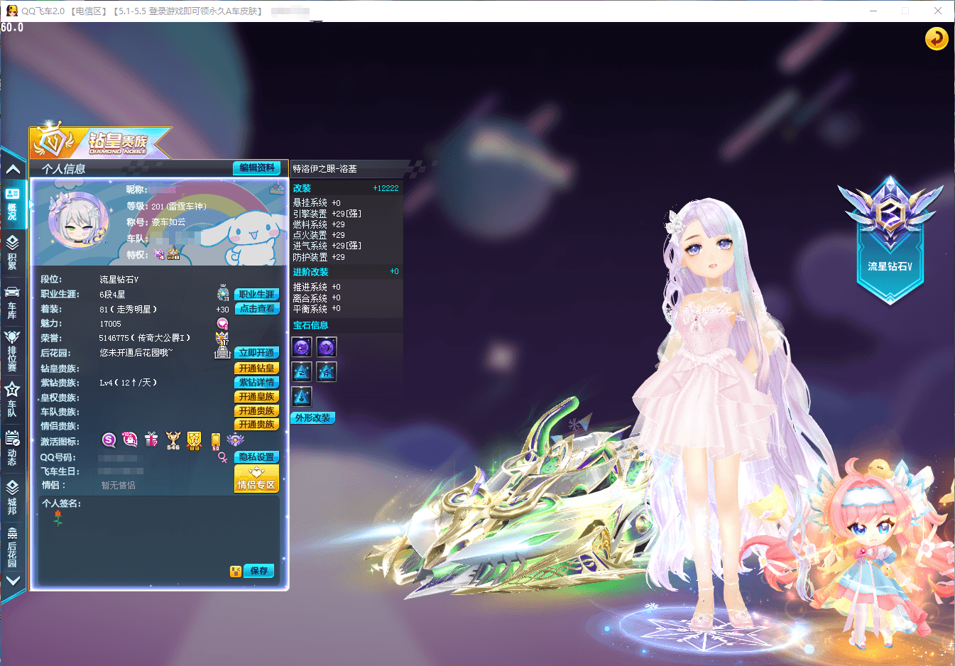Select the 排位赛 ranked sidebar tab
Image resolution: width=955 pixels, height=666 pixels.
click(13, 351)
